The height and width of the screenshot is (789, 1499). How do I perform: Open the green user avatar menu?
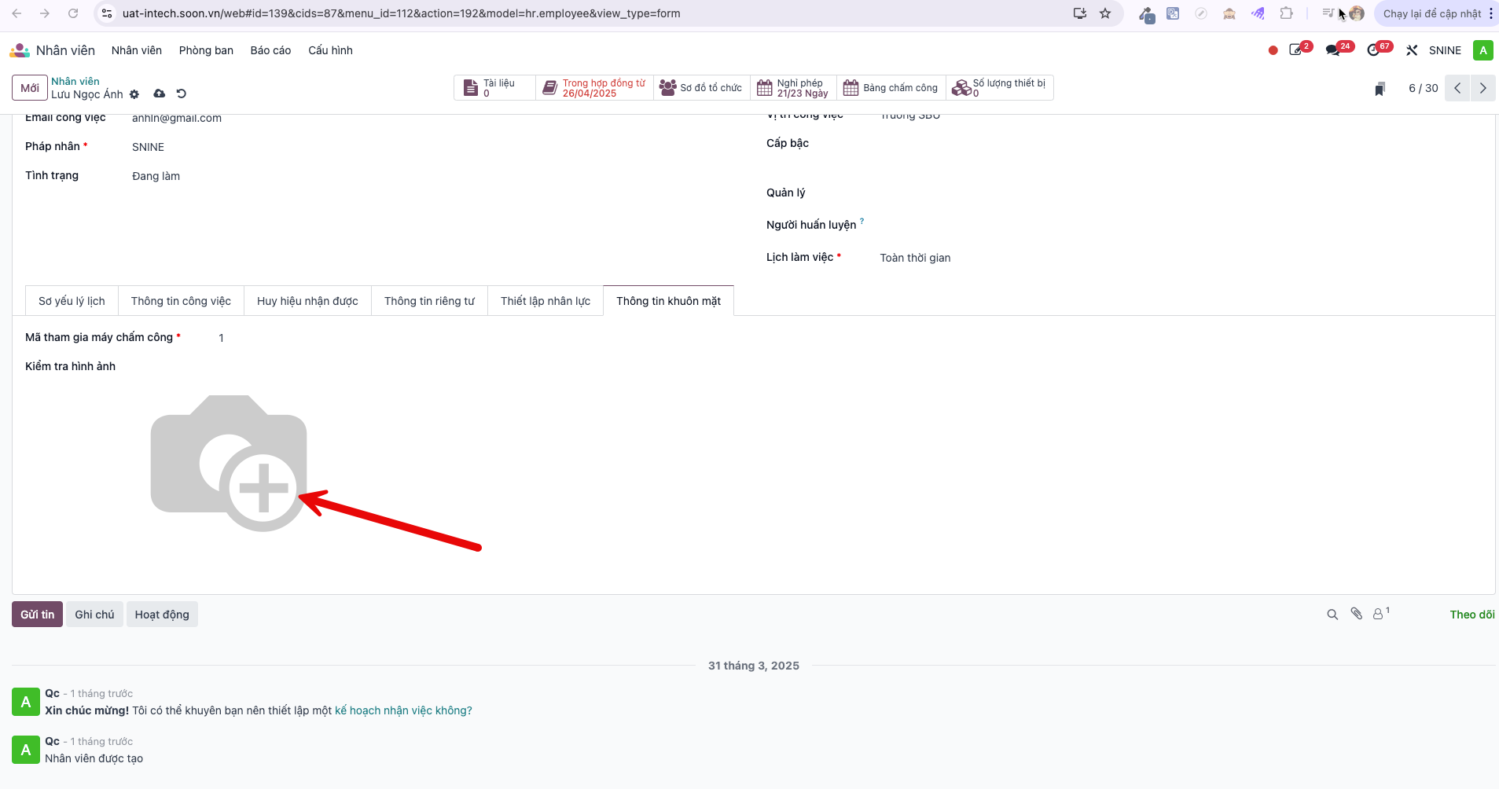coord(1482,50)
